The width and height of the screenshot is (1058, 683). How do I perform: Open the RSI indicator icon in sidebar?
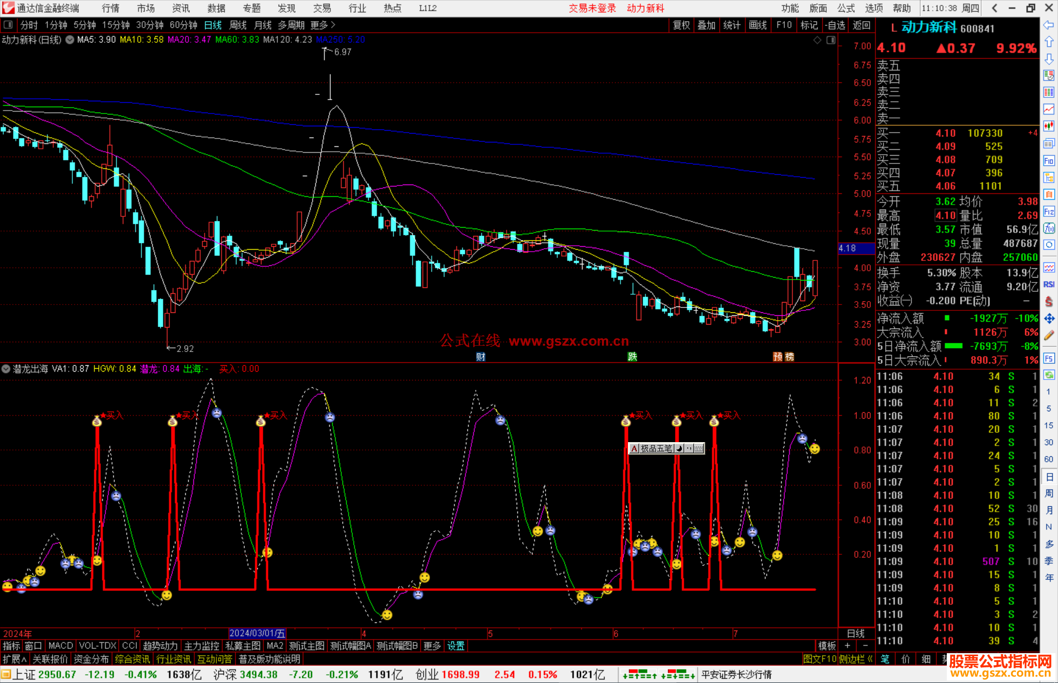point(1049,284)
